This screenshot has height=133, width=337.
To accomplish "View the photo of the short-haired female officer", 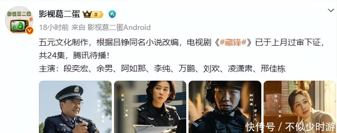I will pos(150,107).
